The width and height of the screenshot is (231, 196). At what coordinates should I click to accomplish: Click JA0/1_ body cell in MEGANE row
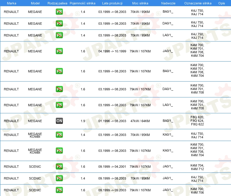pyautogui.click(x=168, y=51)
